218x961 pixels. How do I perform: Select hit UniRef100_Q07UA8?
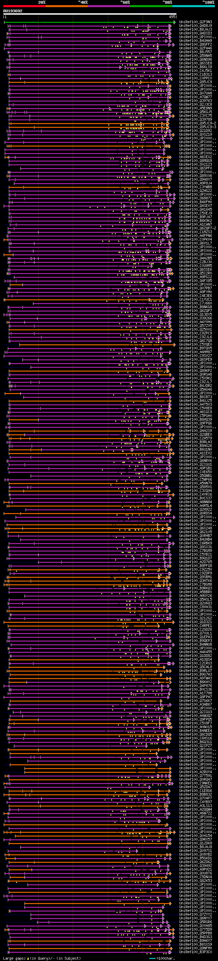point(196,93)
